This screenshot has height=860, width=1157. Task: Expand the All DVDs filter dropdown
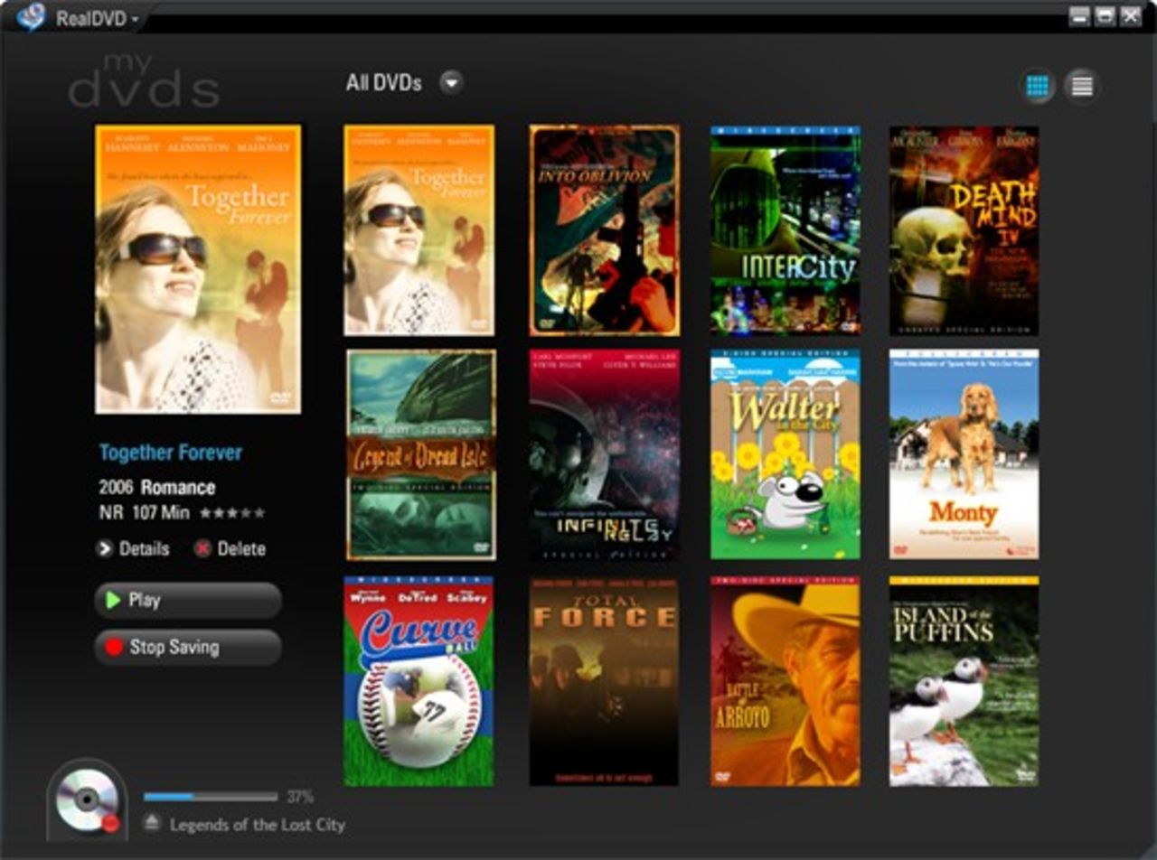pos(451,83)
